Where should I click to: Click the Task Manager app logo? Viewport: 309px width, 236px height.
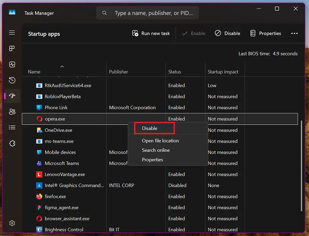[x=12, y=13]
